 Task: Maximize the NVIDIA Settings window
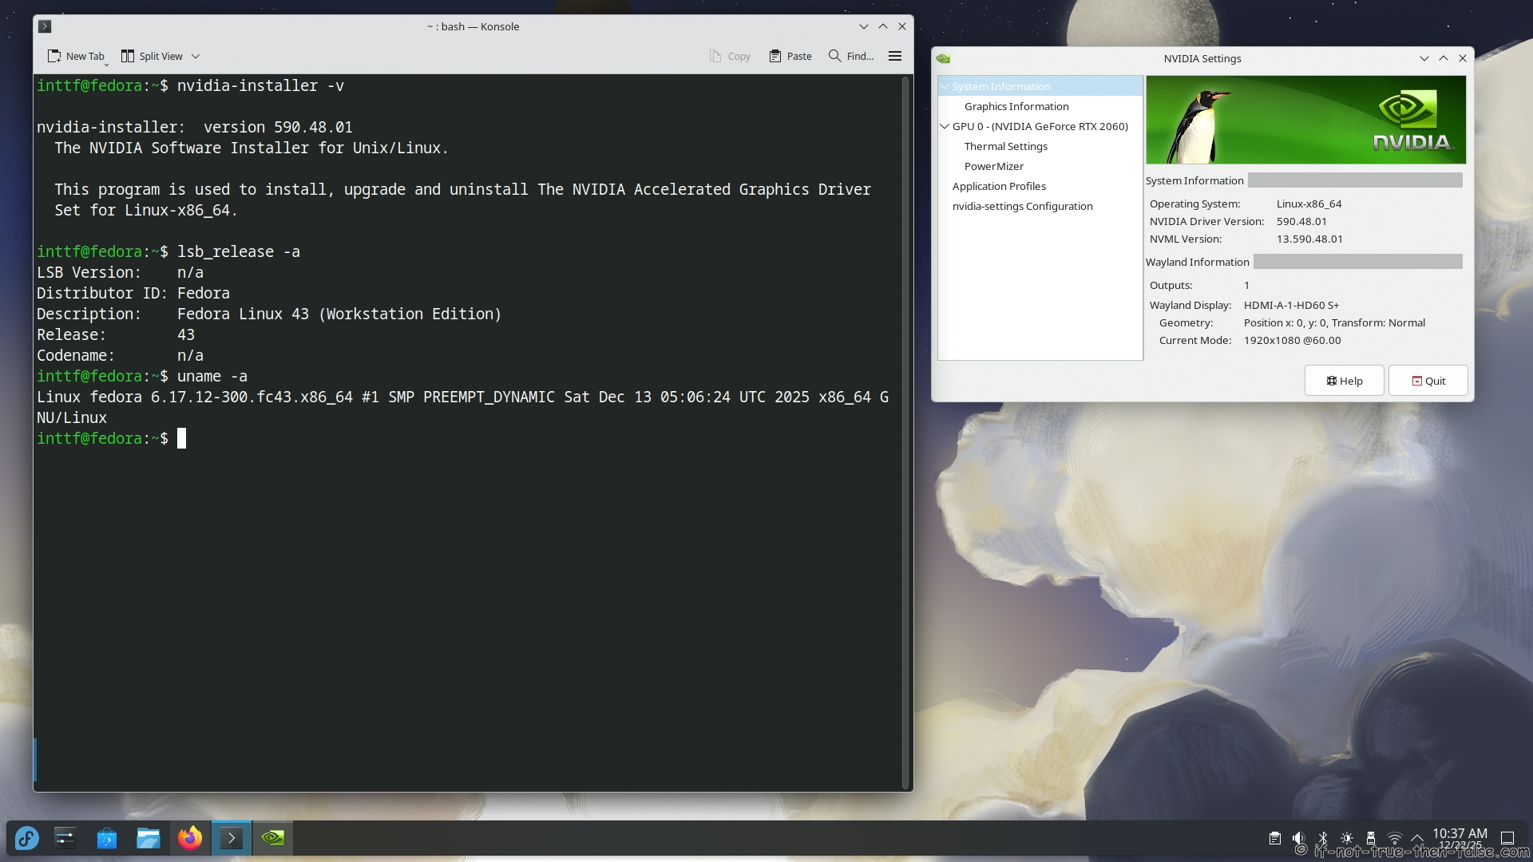1444,58
